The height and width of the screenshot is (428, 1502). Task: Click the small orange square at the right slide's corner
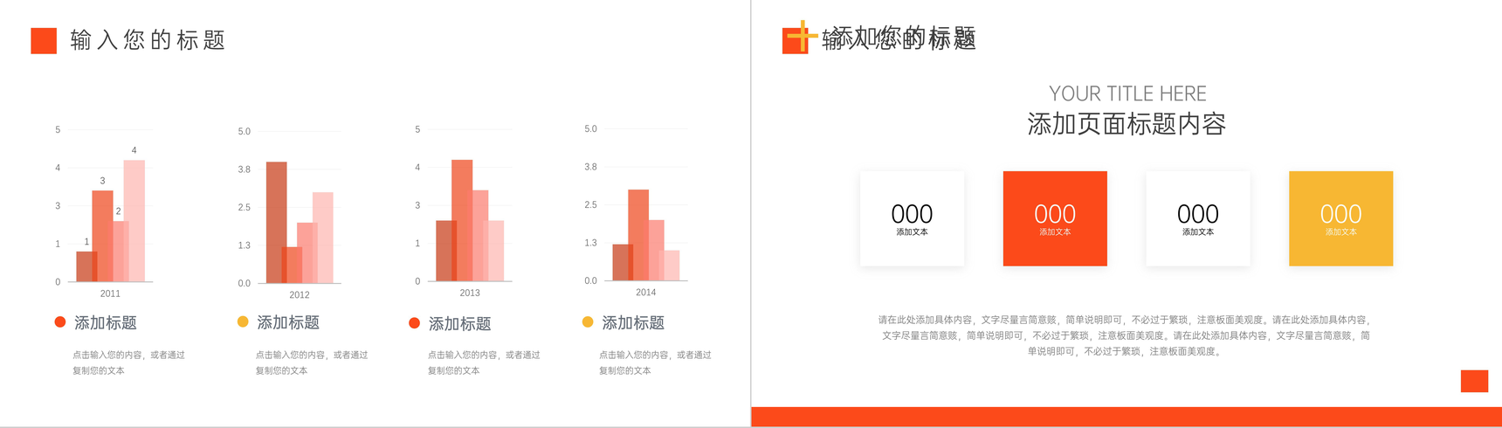click(1474, 381)
